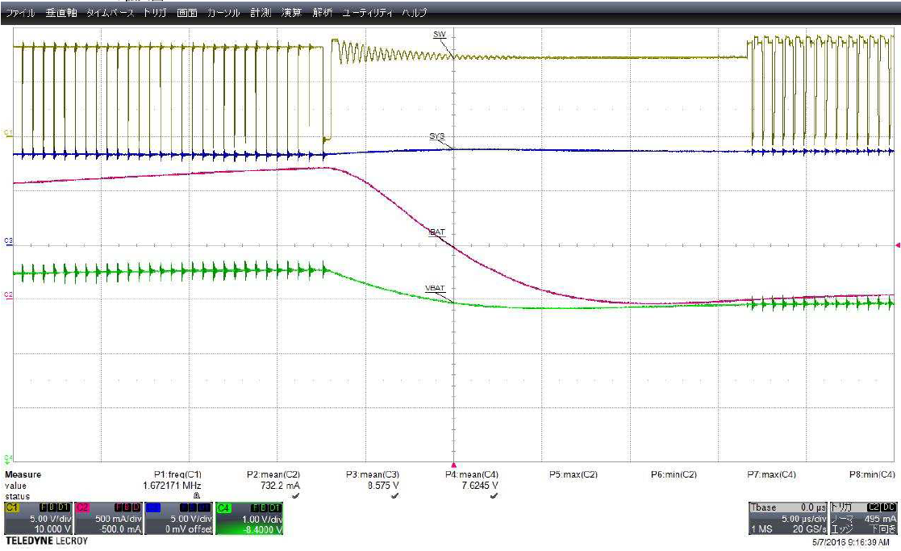
Task: Click the trigger delay marker below the grid
Action: click(x=453, y=465)
